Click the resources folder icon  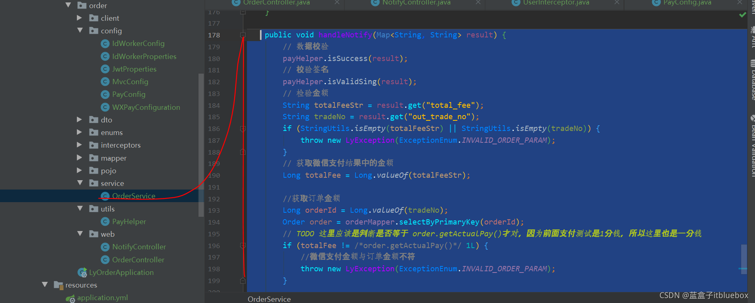(x=59, y=285)
